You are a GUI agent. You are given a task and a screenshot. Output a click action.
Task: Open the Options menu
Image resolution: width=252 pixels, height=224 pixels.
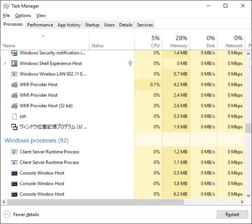[23, 16]
